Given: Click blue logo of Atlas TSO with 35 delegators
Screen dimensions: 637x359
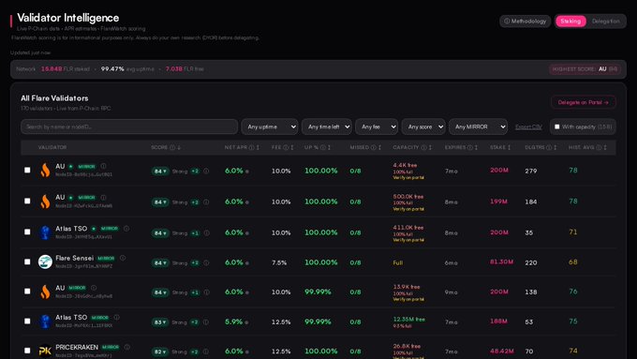Looking at the screenshot, I should point(45,232).
